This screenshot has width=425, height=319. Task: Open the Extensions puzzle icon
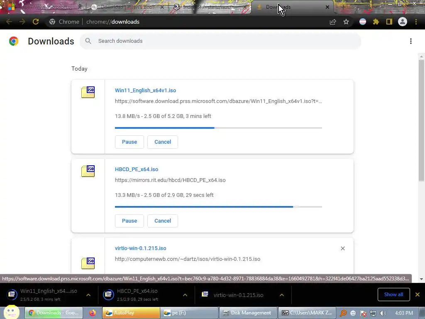(376, 22)
